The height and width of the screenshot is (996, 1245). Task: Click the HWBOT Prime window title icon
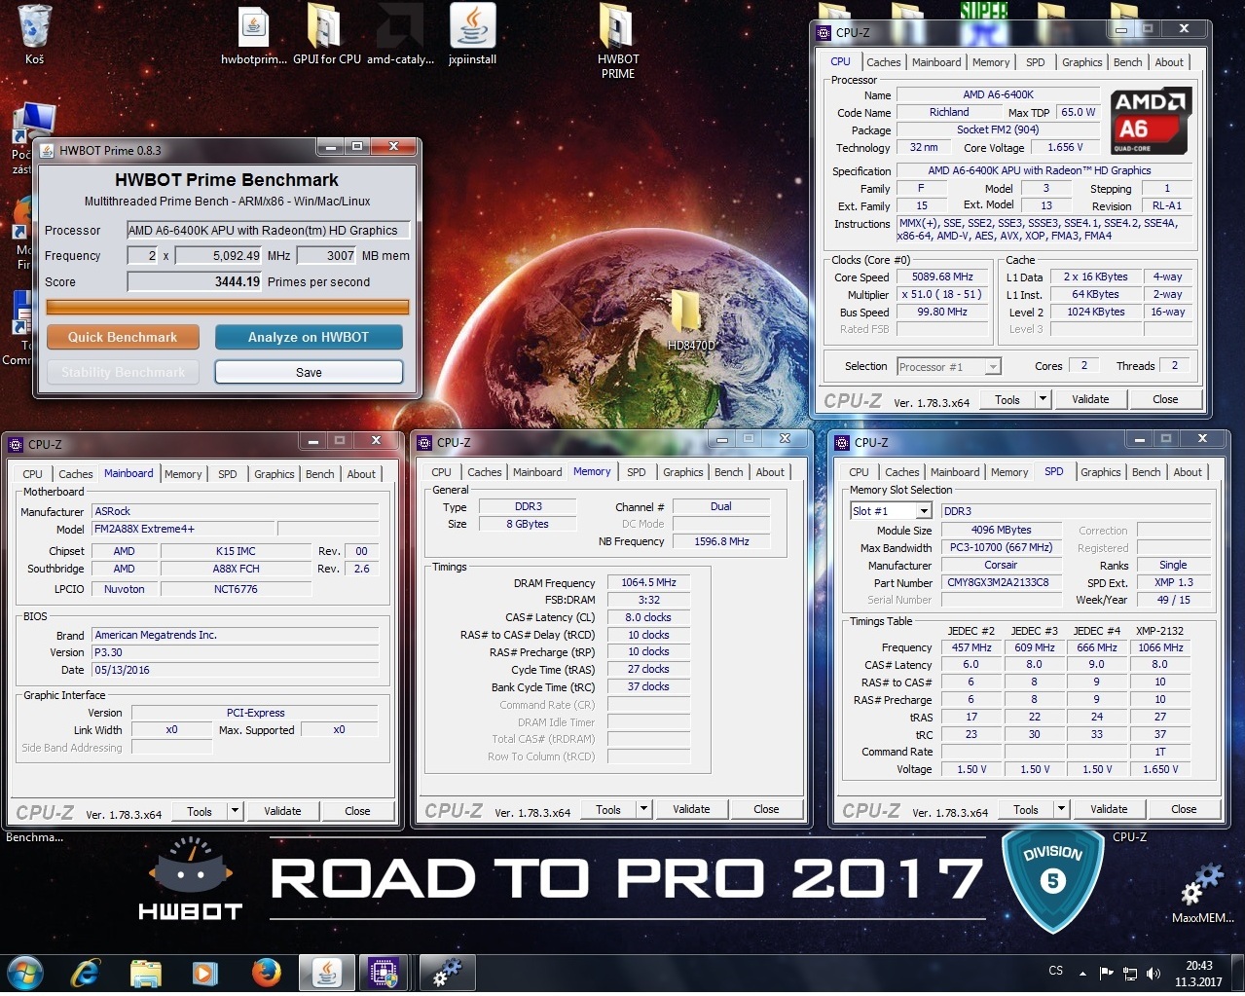pos(47,150)
